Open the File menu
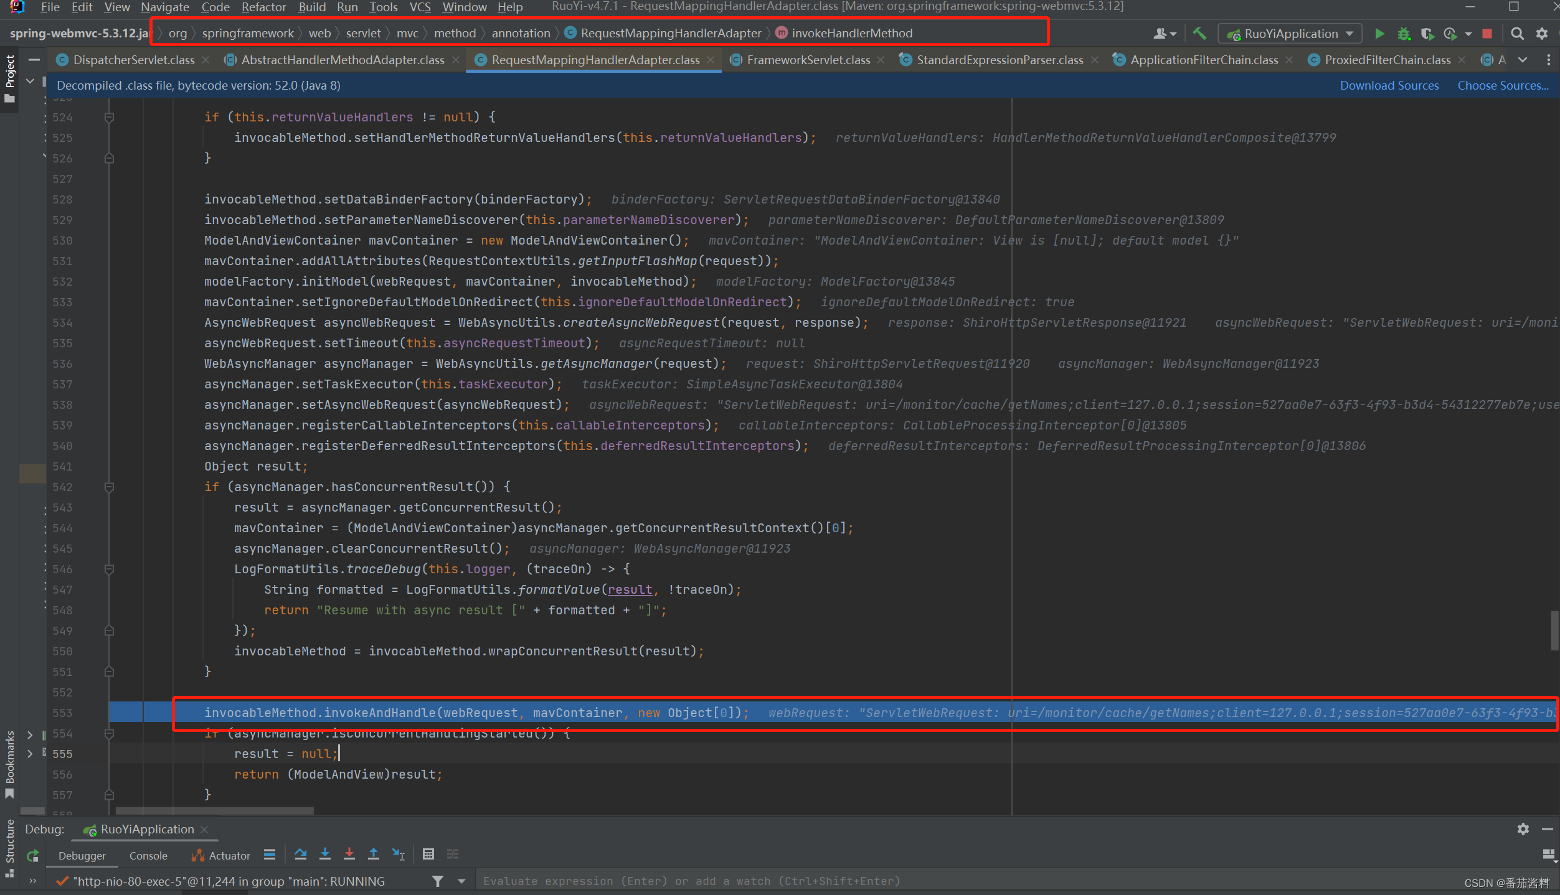Image resolution: width=1560 pixels, height=895 pixels. (50, 7)
